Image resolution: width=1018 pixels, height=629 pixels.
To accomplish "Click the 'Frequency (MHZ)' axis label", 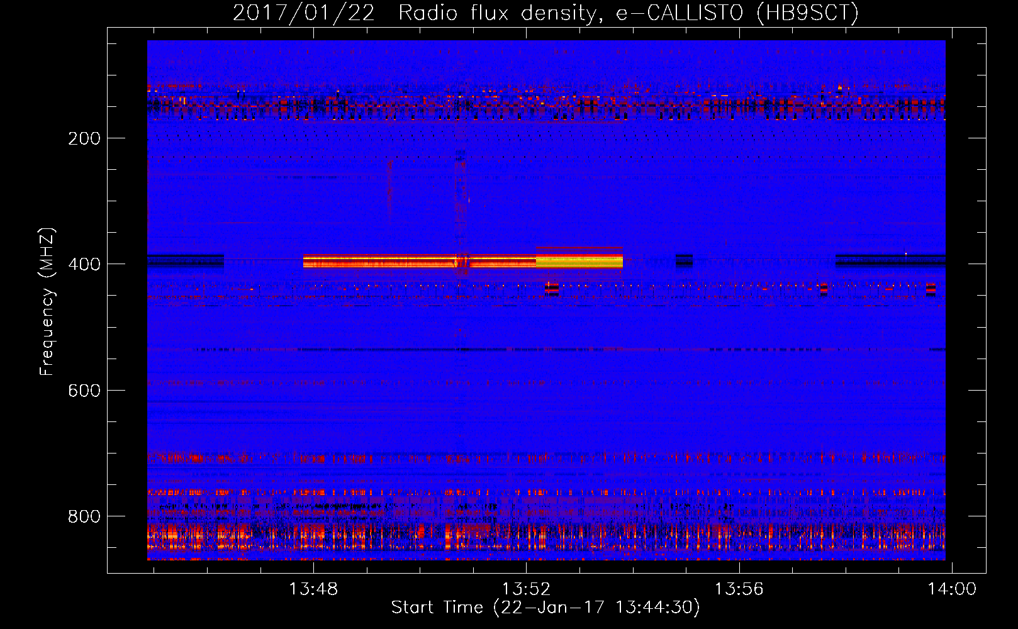I will pos(47,302).
